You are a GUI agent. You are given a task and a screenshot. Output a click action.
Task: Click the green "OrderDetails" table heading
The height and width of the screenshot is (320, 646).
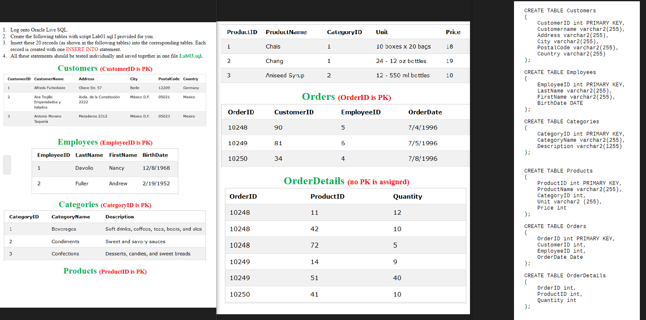tap(314, 181)
